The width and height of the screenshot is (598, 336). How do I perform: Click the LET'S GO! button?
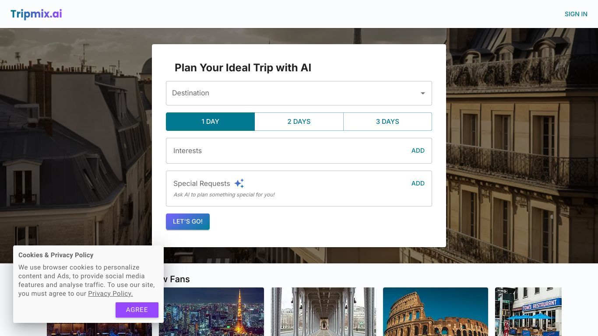[x=188, y=221]
